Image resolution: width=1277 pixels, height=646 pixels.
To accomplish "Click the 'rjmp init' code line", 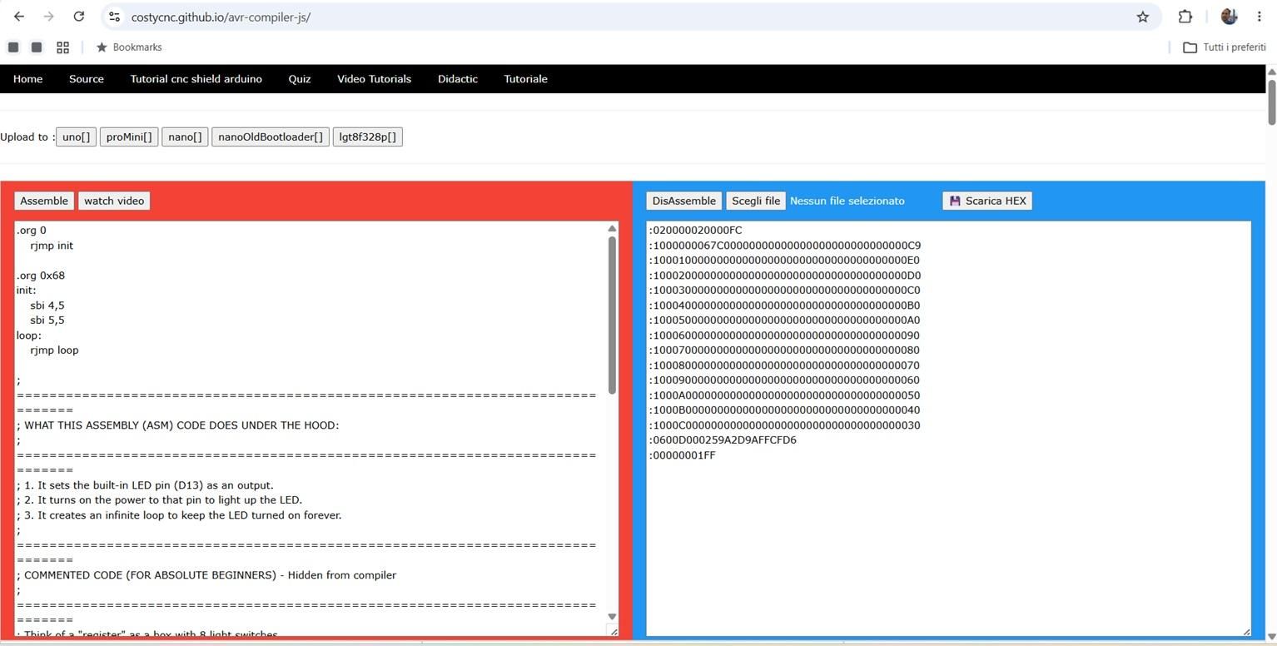I will [52, 246].
